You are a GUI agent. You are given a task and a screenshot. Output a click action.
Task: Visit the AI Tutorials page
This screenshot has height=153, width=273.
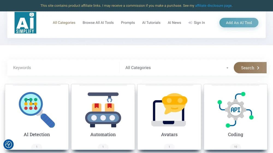151,23
